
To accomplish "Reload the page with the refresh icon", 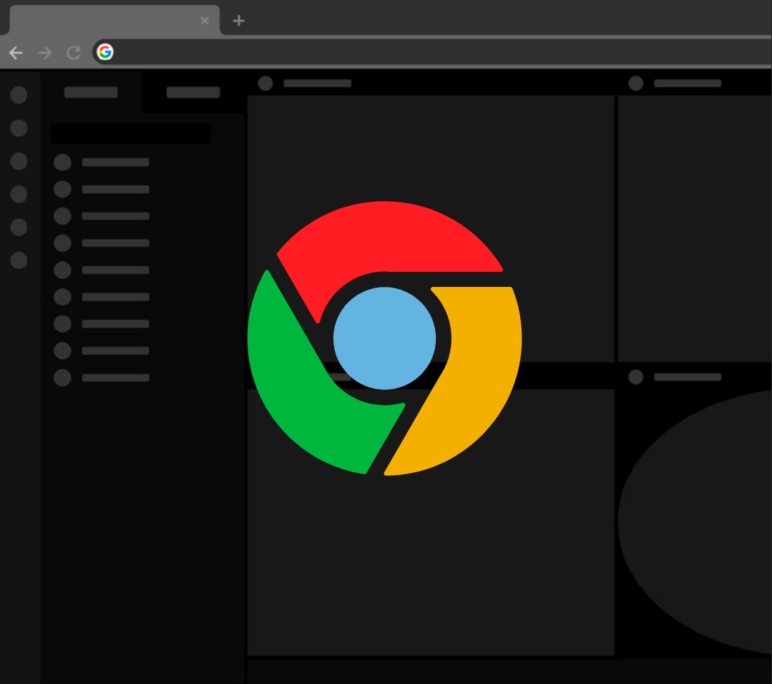I will tap(73, 53).
